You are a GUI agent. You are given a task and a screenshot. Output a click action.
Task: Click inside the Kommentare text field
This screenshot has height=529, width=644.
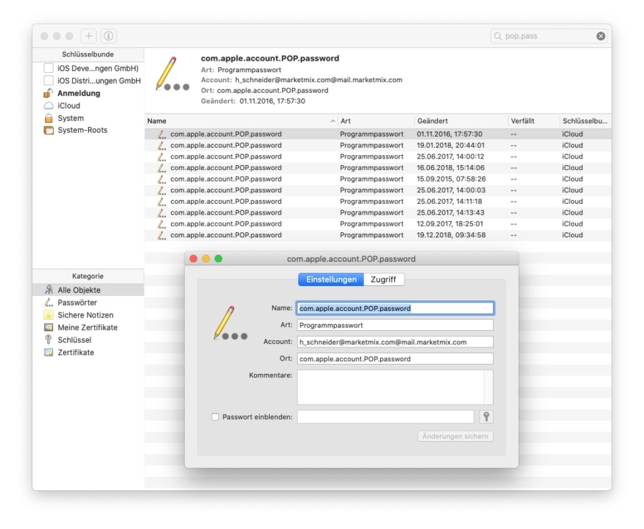(x=394, y=386)
